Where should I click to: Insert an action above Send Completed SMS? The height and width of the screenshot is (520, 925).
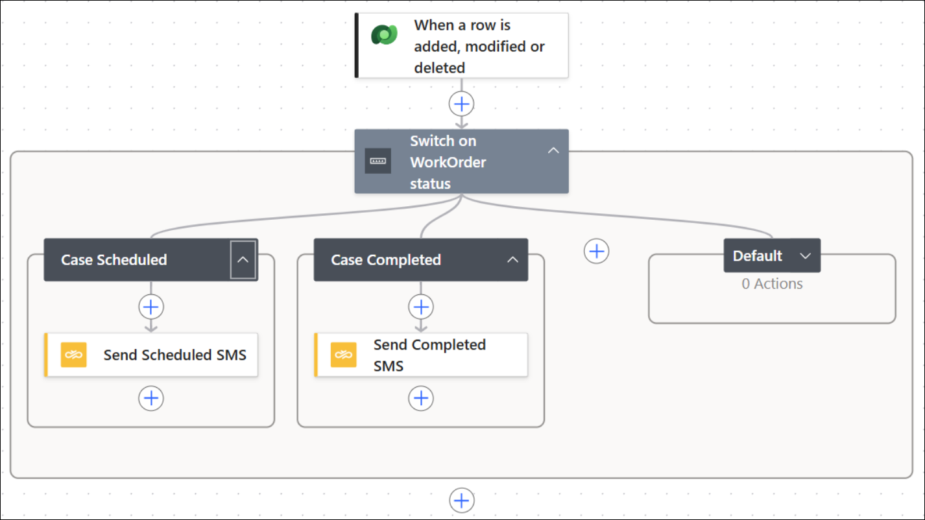pyautogui.click(x=421, y=307)
